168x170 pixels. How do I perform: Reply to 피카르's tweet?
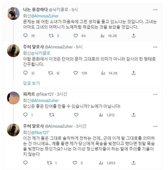(x=25, y=115)
